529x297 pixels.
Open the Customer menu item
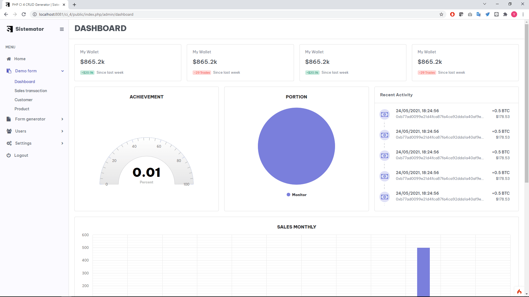23,100
